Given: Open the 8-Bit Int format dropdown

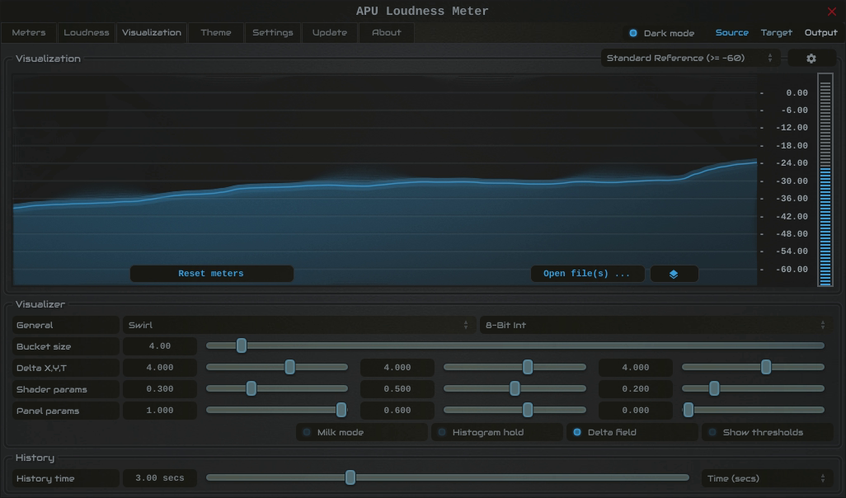Looking at the screenshot, I should 656,325.
